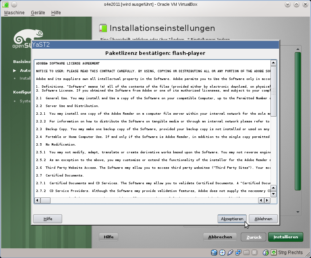Click the Abbrechen button

[220, 237]
